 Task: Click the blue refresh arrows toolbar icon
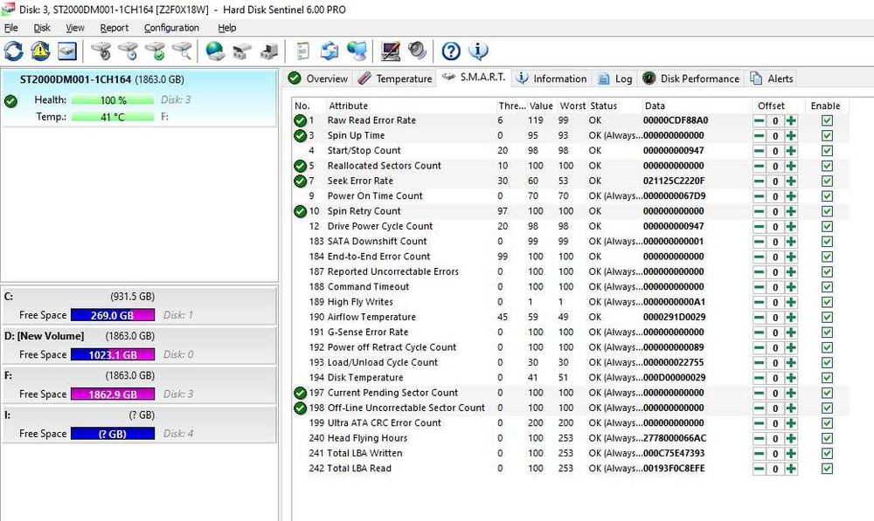13,51
